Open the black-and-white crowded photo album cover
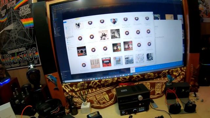The height and width of the screenshot is (118, 210). [x=115, y=34]
